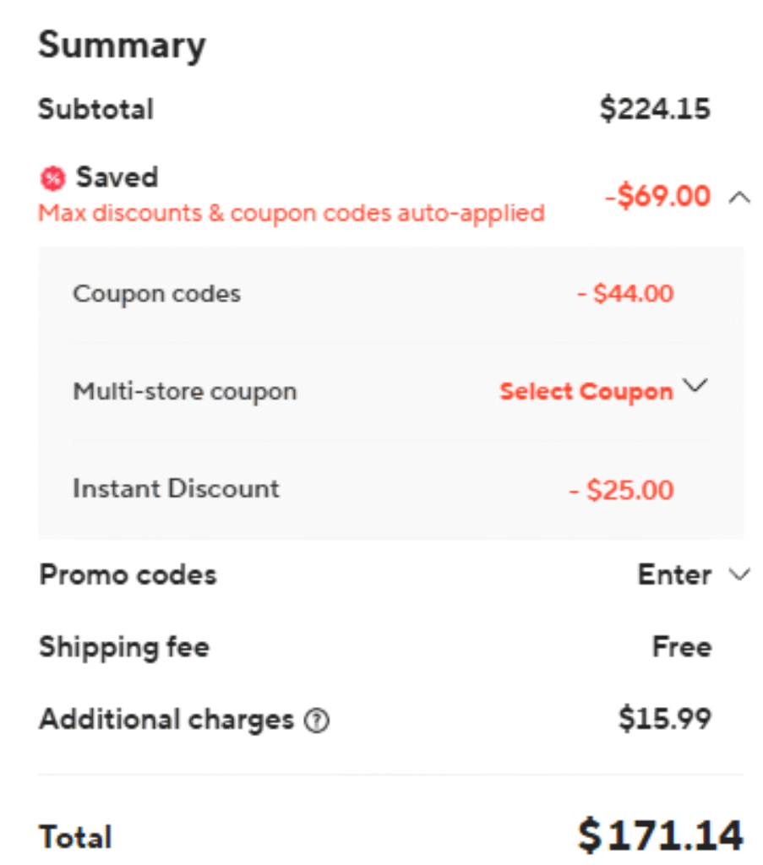The image size is (763, 865).
Task: Click the Additional charges info question icon
Action: click(317, 721)
